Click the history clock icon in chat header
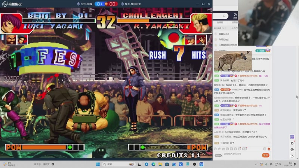This screenshot has height=168, width=299. 235,15
